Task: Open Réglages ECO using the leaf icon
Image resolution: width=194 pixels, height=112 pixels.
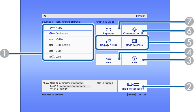Action: click(x=108, y=41)
